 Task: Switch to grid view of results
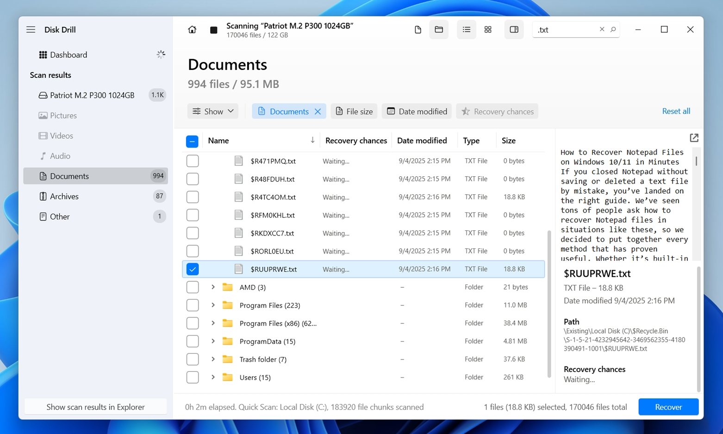coord(487,29)
